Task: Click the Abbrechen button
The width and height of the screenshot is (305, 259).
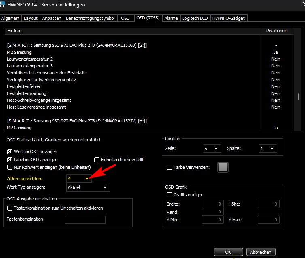Action: coord(261,252)
